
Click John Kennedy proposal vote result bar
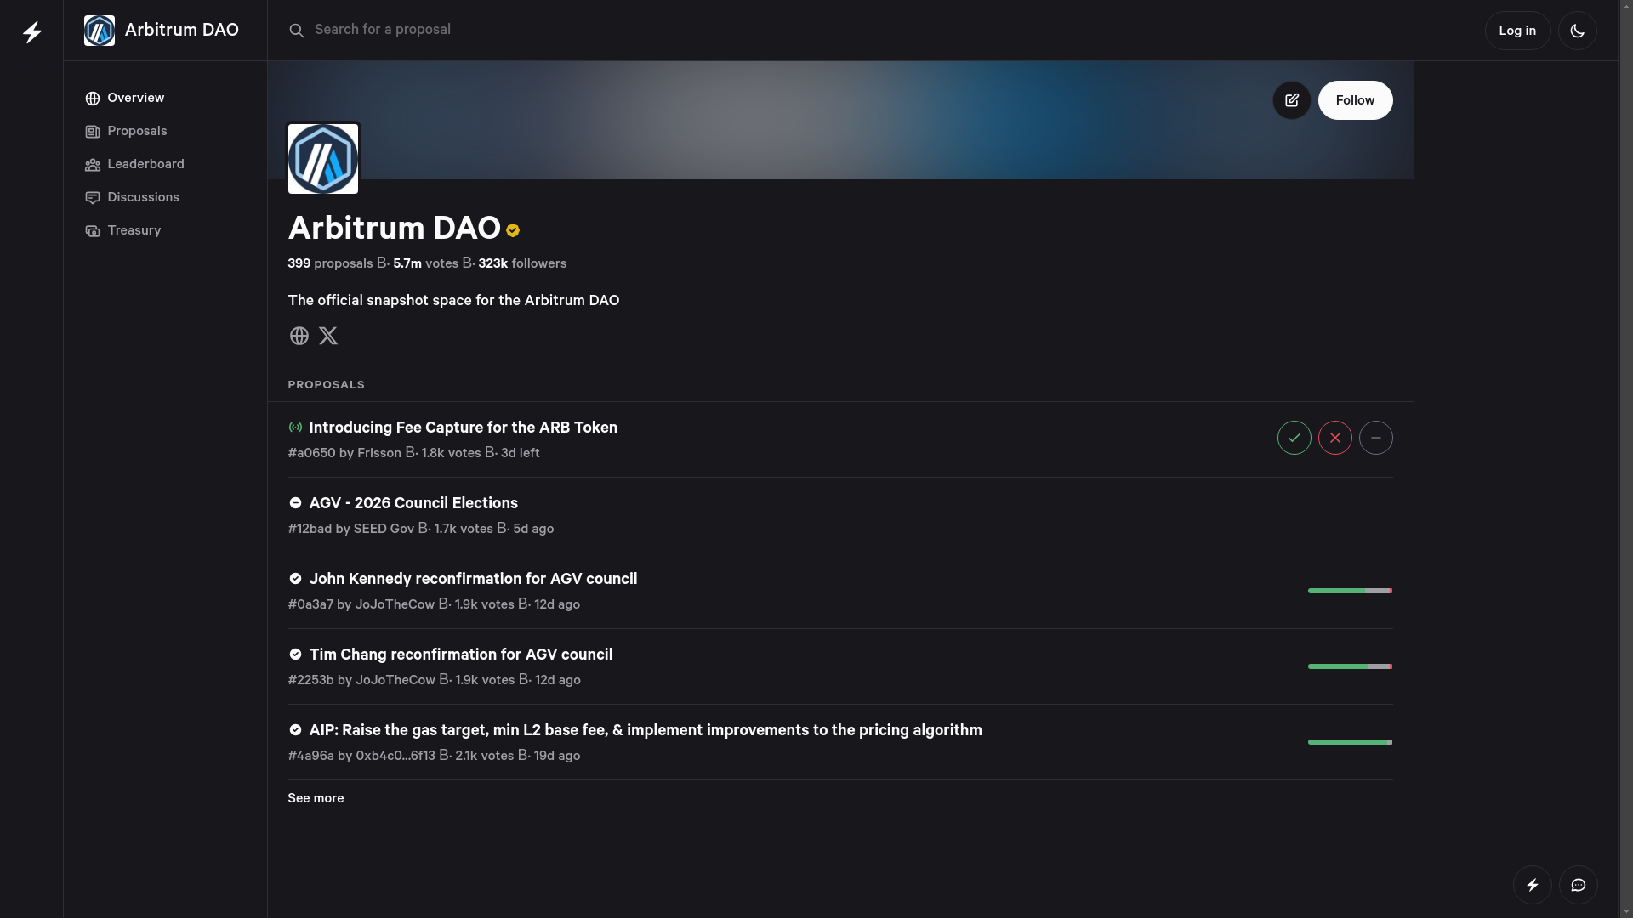coord(1350,591)
